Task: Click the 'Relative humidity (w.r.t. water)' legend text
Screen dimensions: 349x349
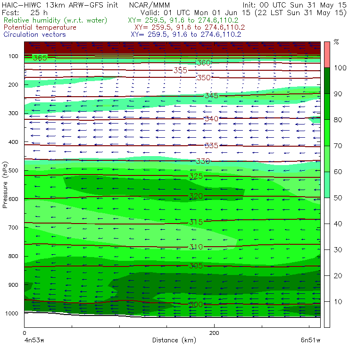Action: [56, 20]
